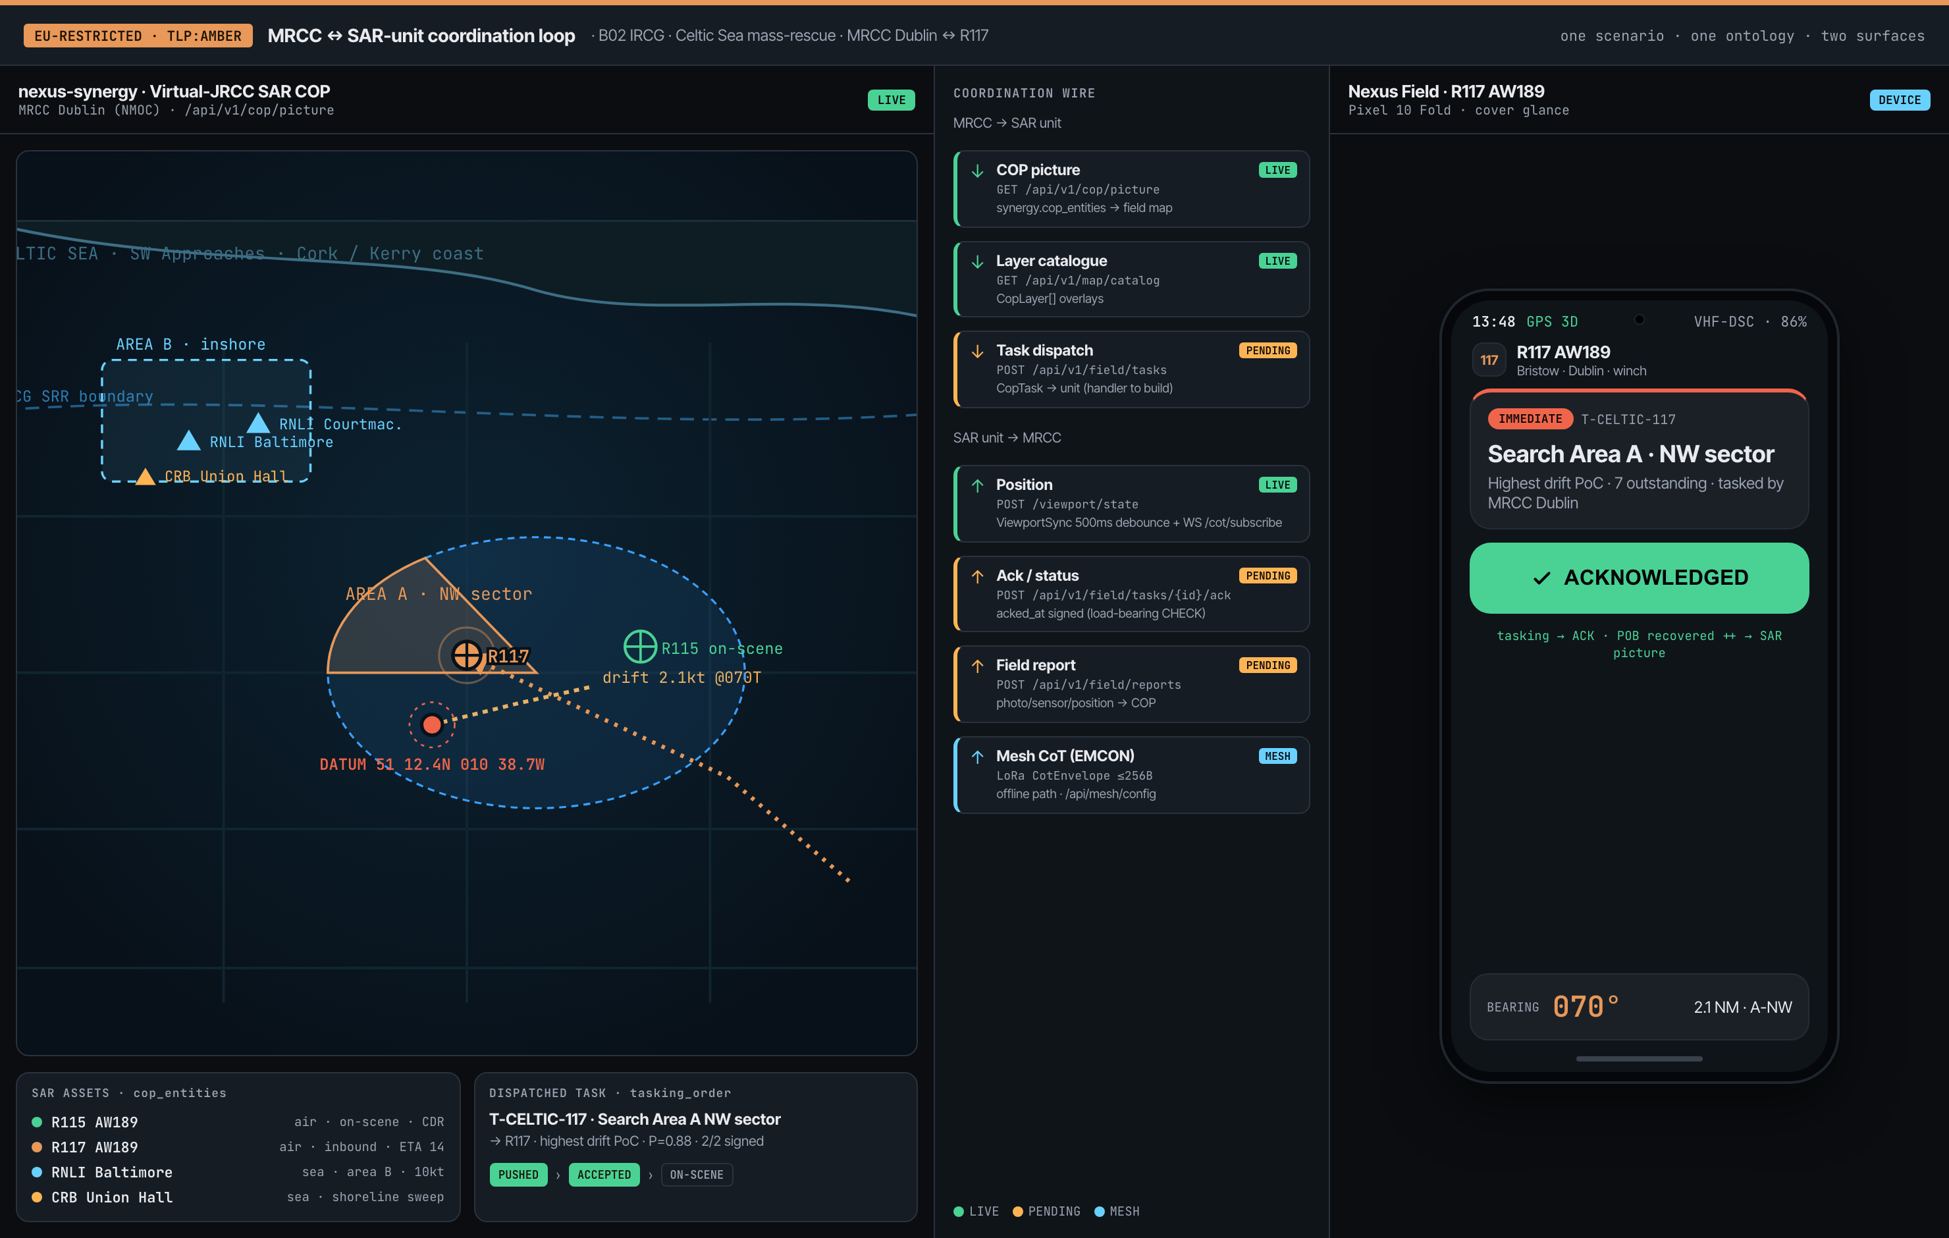
Task: Select the RNLI Baltimore asset row
Action: click(x=238, y=1172)
